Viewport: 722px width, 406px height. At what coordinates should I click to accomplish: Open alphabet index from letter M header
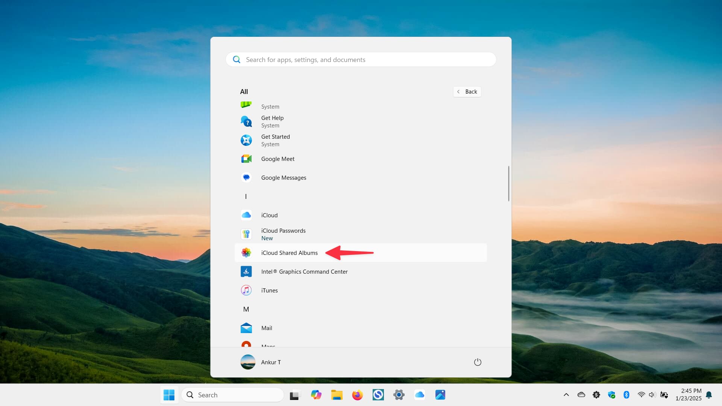(x=246, y=309)
